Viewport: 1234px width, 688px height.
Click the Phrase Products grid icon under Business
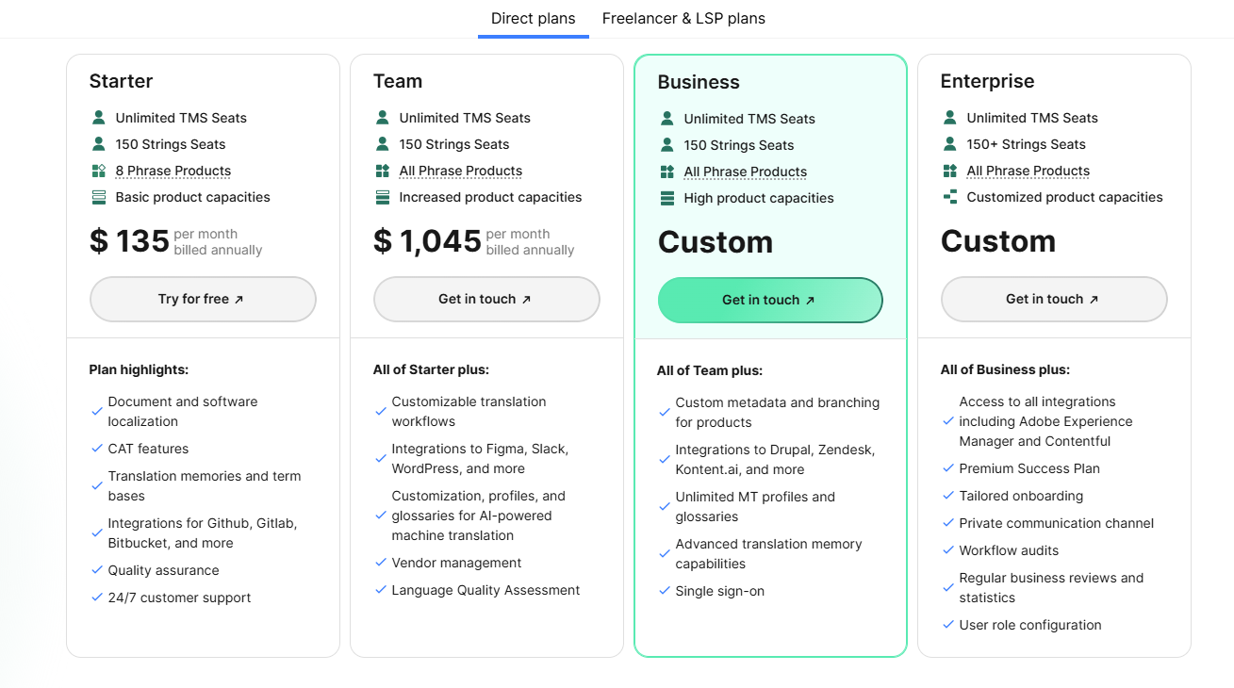point(666,172)
